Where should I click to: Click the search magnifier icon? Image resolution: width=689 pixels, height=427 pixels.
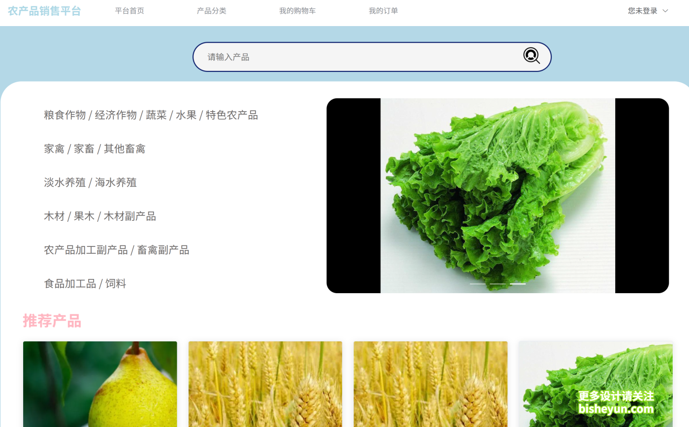click(532, 56)
